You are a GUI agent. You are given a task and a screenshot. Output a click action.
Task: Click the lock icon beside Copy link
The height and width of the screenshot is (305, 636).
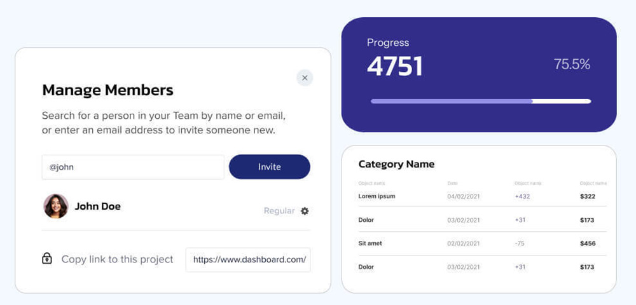(47, 259)
